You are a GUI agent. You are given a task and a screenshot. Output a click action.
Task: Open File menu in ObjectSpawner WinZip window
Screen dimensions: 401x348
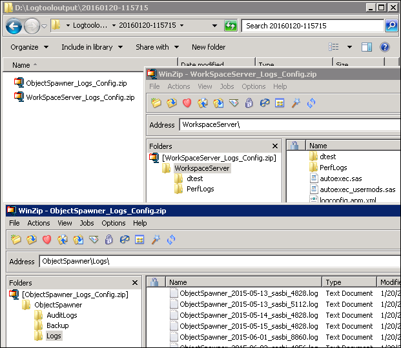(14, 223)
